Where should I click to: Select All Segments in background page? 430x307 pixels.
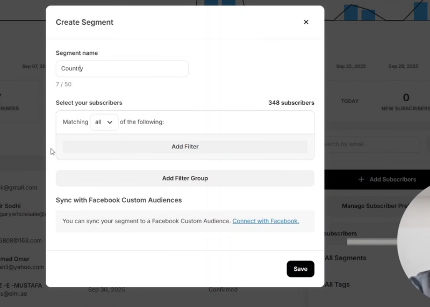tap(346, 258)
